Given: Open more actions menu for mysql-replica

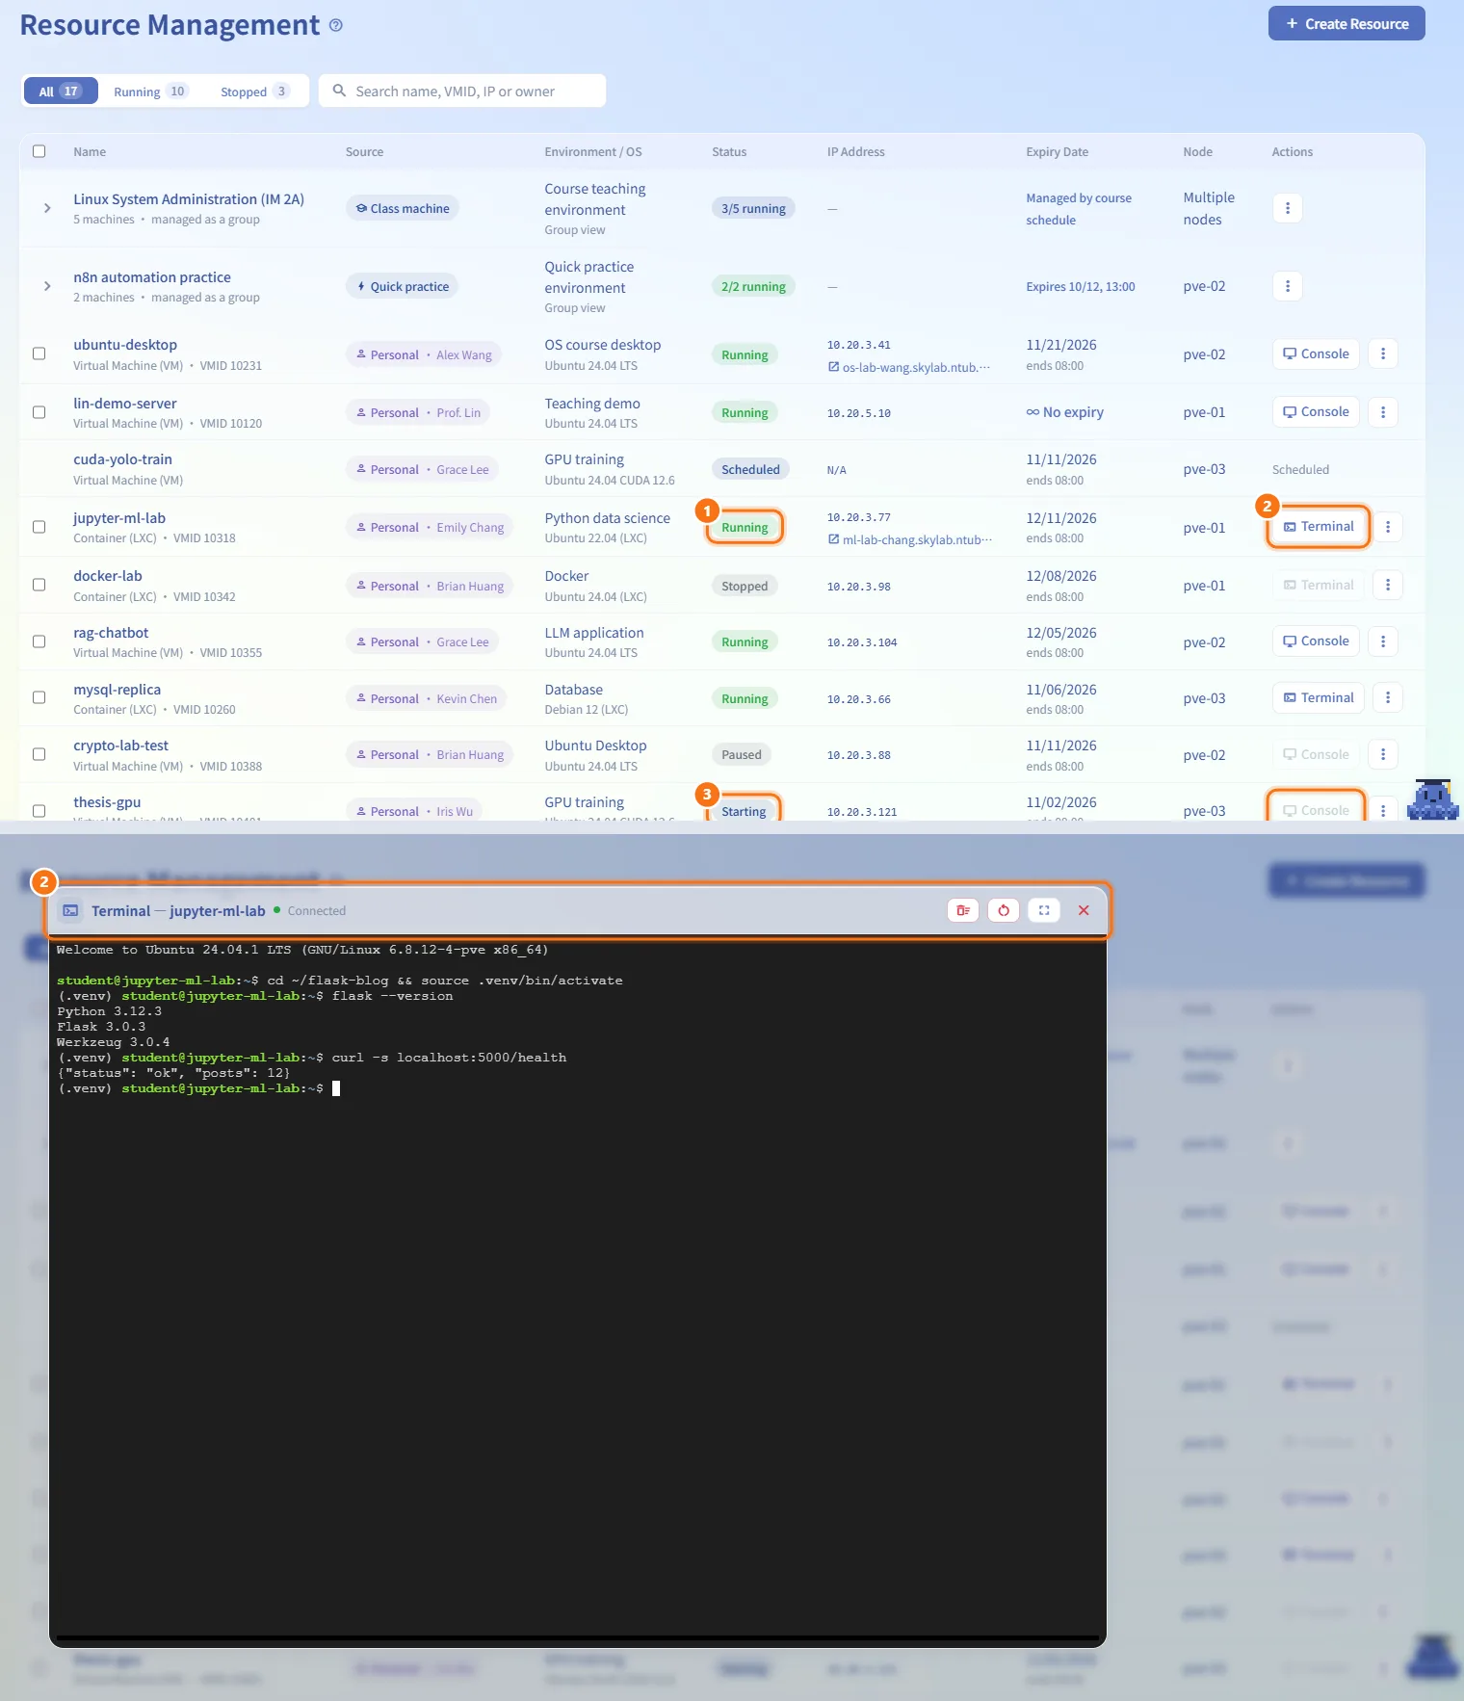Looking at the screenshot, I should (x=1388, y=697).
